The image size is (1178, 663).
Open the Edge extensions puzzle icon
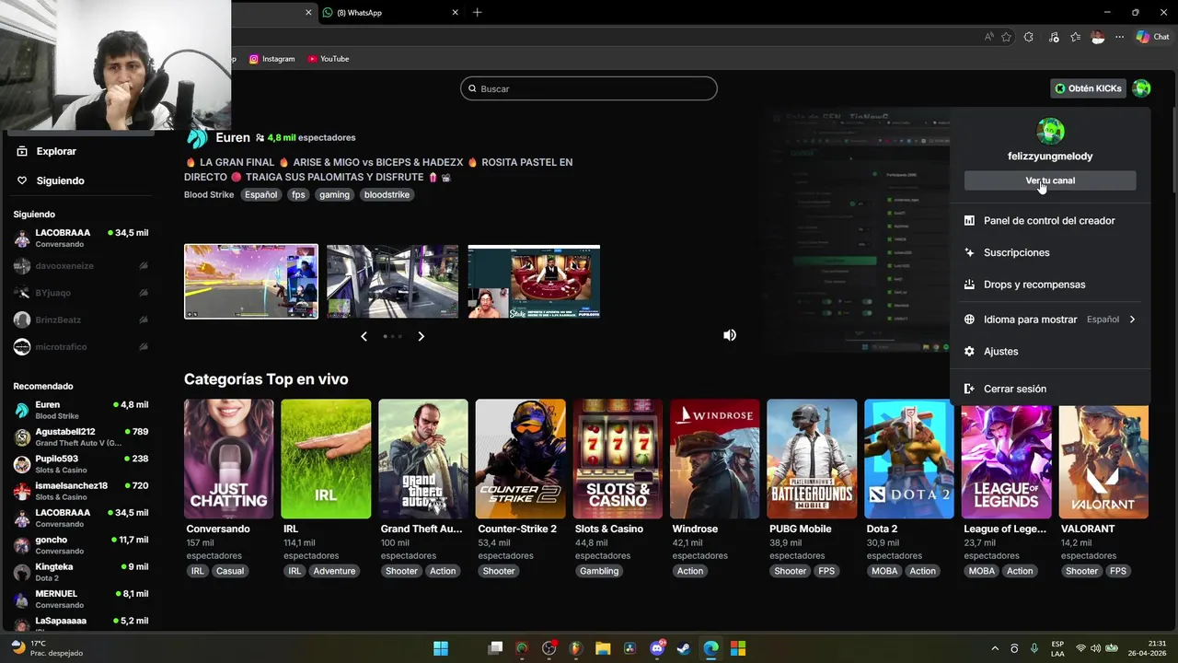tap(1029, 37)
